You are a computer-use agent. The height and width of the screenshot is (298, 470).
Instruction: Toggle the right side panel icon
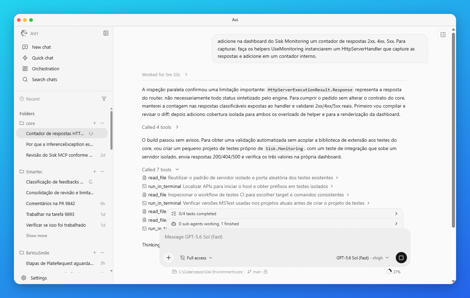pyautogui.click(x=443, y=34)
